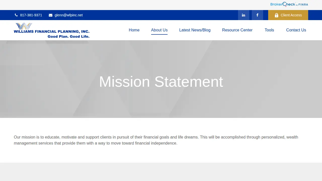Click the padlock icon in Client Access
322x181 pixels.
tap(276, 15)
